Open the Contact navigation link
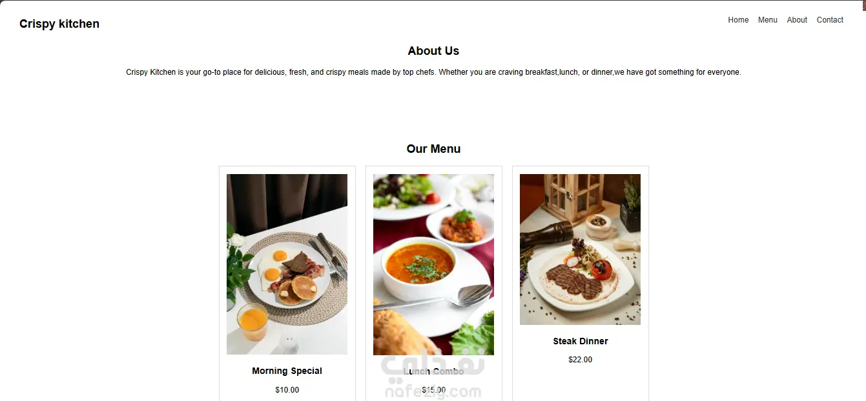The image size is (866, 401). [x=830, y=20]
